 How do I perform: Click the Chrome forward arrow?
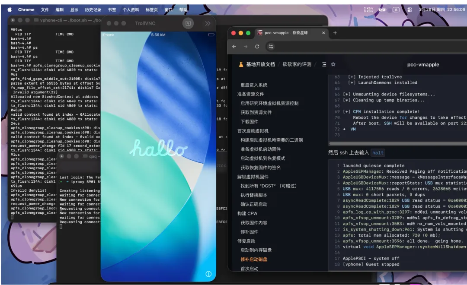point(246,46)
